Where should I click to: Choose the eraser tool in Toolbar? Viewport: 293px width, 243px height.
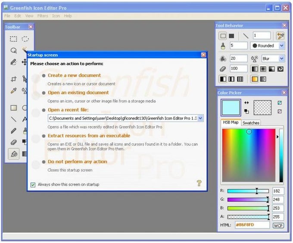pyautogui.click(x=13, y=142)
